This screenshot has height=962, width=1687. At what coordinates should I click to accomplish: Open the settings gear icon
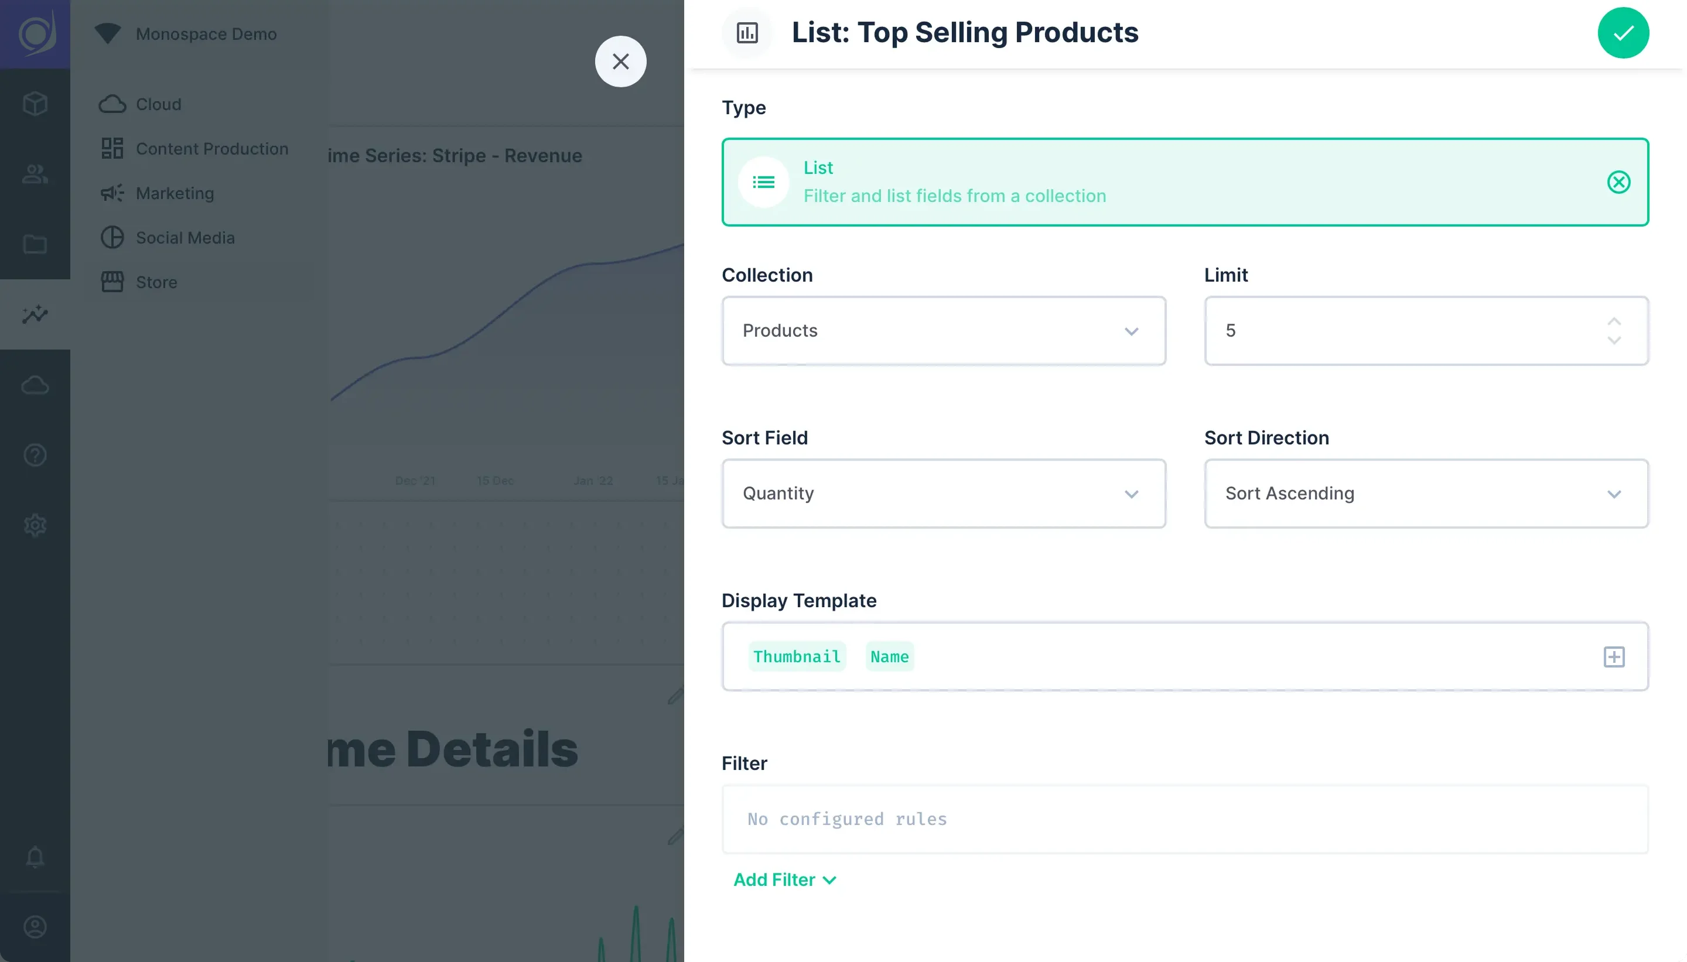tap(35, 525)
